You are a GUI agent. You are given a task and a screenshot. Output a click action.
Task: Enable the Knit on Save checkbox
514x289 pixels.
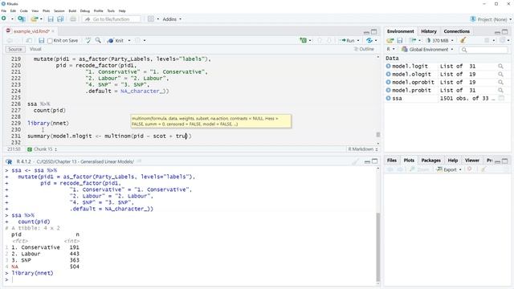[x=50, y=41]
